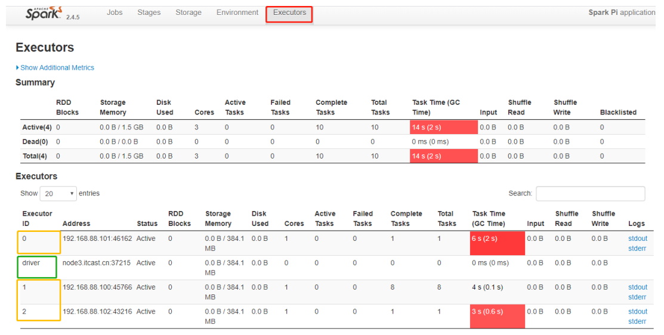Open stdout log for executor 0
664x335 pixels.
pos(637,238)
